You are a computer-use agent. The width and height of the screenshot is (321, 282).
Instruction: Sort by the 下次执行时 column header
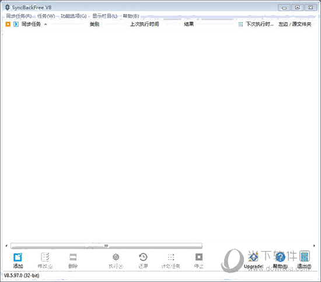click(260, 24)
